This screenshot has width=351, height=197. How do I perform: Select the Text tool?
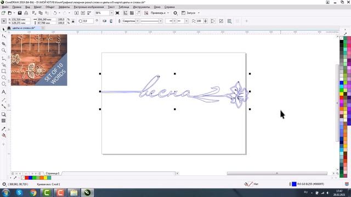4,92
